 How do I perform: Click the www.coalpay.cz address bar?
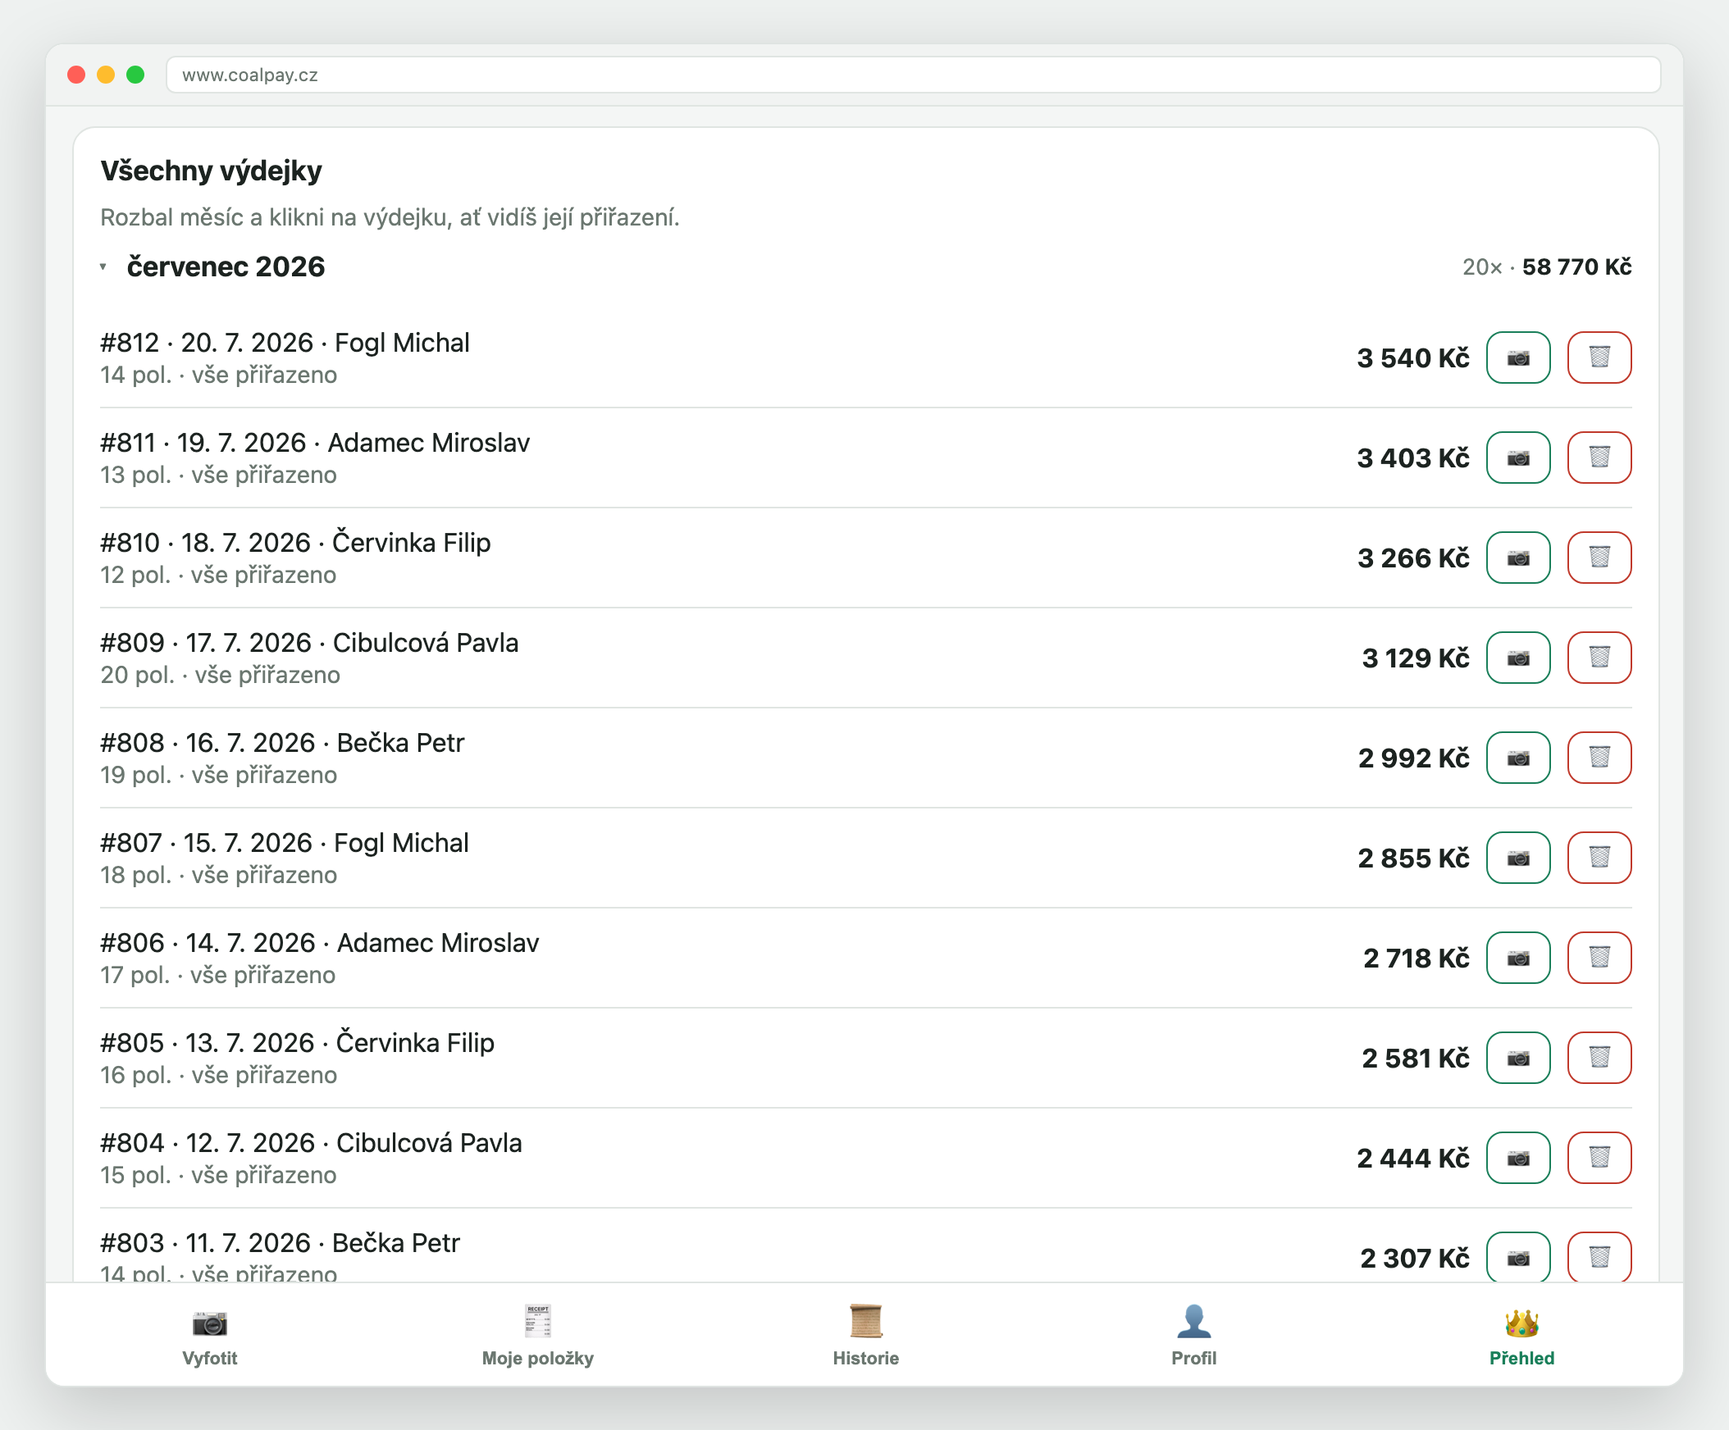point(913,75)
